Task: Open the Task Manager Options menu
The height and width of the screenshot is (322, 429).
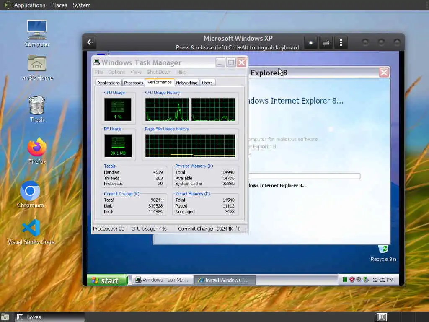Action: [x=116, y=72]
